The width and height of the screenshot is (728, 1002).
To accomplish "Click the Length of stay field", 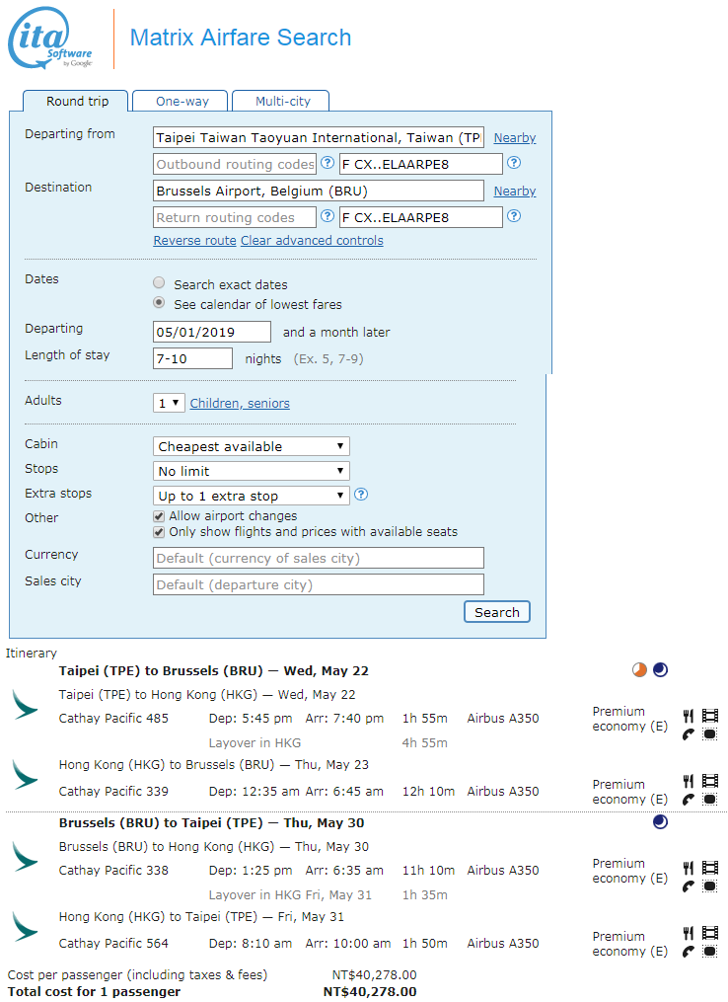I will tap(193, 358).
